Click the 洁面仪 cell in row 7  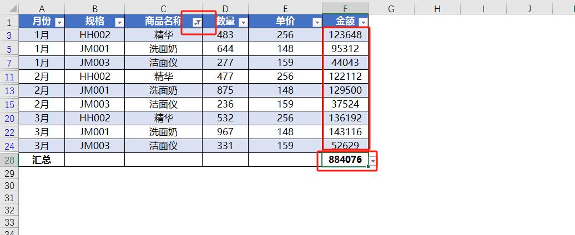coord(164,63)
